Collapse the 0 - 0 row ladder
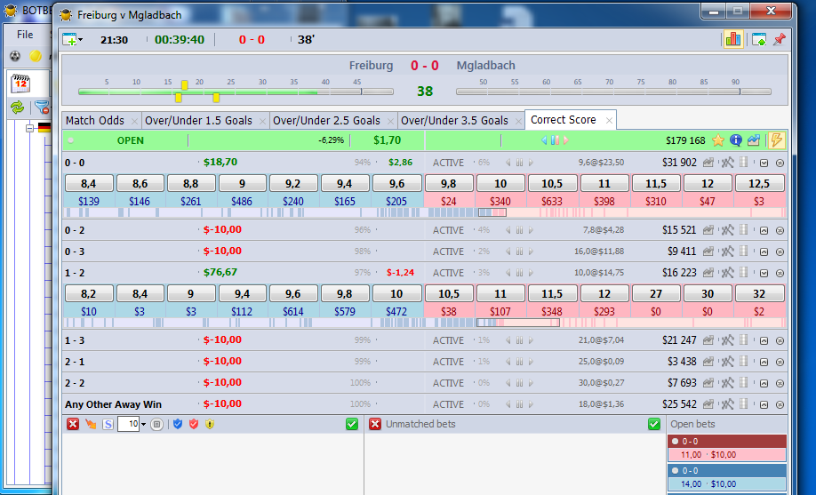The image size is (816, 495). pyautogui.click(x=764, y=163)
